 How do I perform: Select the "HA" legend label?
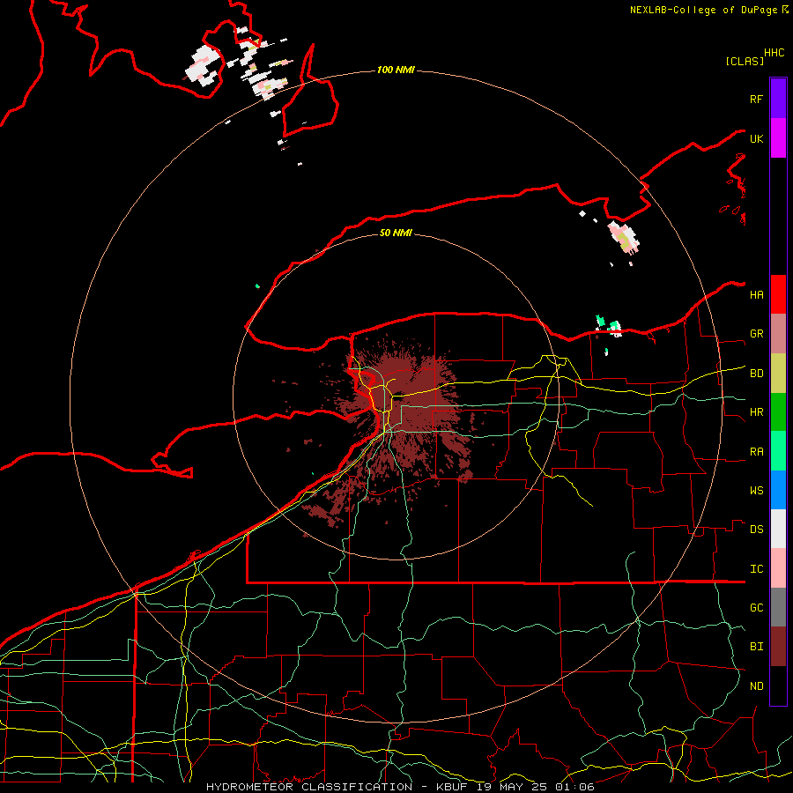[756, 294]
